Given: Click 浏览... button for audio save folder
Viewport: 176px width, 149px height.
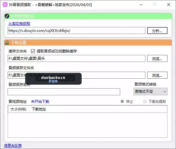Looking at the screenshot, I should tap(157, 75).
